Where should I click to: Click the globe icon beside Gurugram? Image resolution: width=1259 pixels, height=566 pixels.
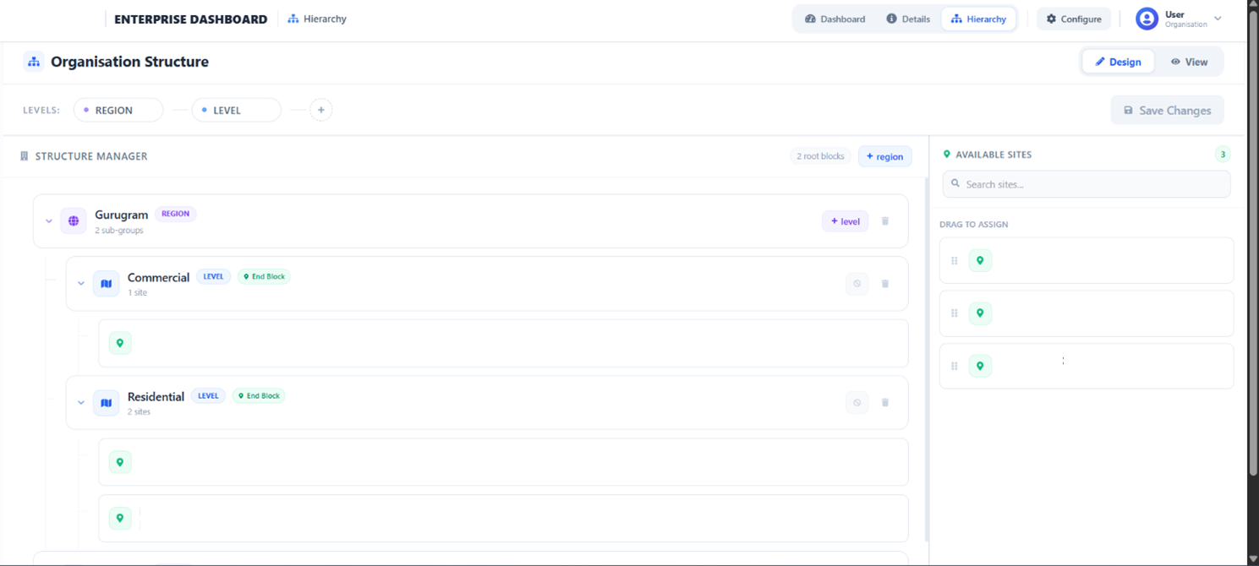74,221
